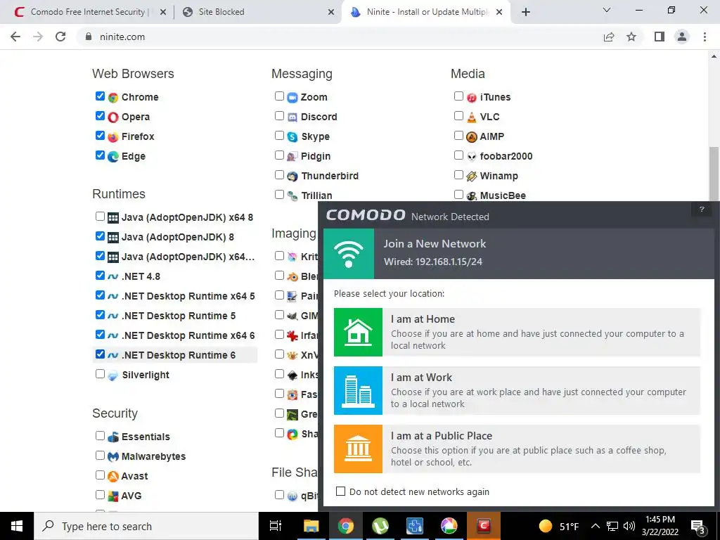720x540 pixels.
Task: Open File Explorer from taskbar
Action: coord(311,526)
